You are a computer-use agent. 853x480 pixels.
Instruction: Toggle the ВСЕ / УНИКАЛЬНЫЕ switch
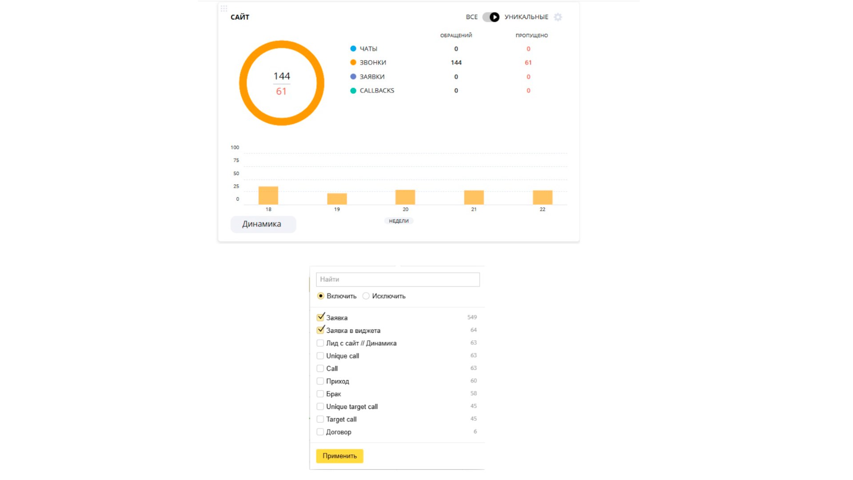coord(491,17)
